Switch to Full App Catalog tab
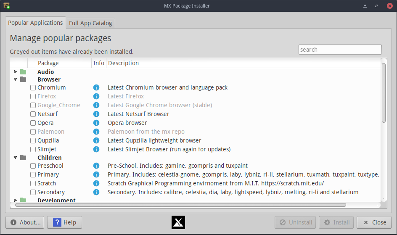This screenshot has height=235, width=397. point(90,23)
